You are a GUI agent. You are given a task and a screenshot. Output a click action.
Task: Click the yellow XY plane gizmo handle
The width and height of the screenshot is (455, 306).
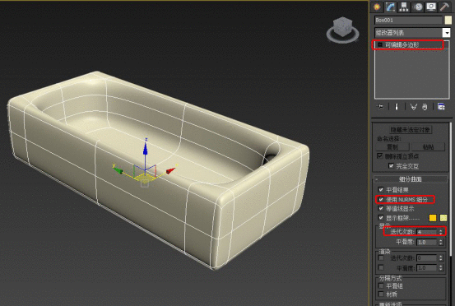[x=145, y=177]
